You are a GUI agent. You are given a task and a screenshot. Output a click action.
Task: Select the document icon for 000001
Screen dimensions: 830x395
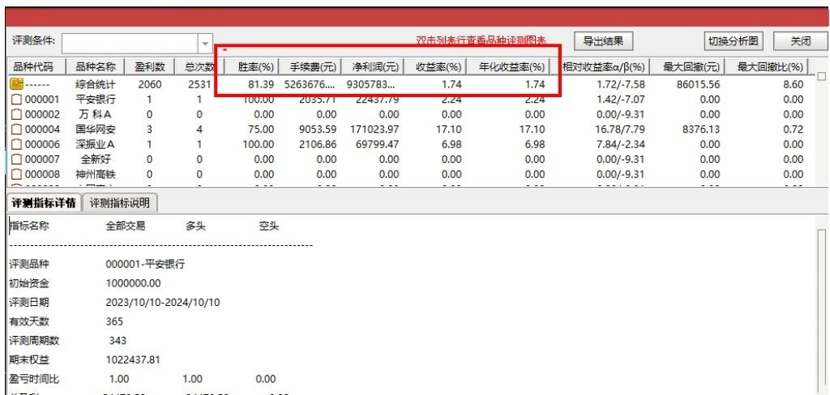(15, 100)
